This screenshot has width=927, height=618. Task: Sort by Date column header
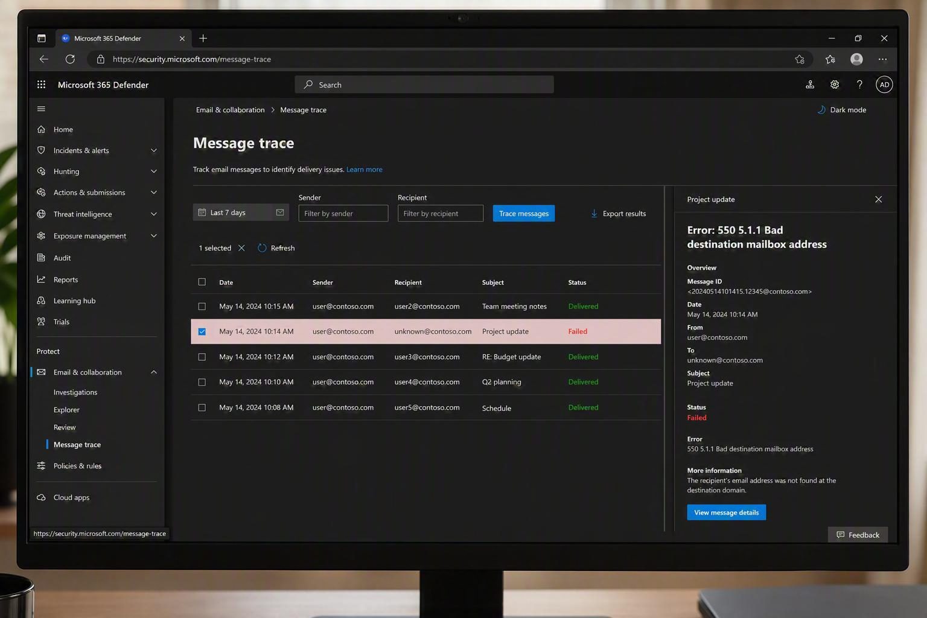[x=226, y=282]
